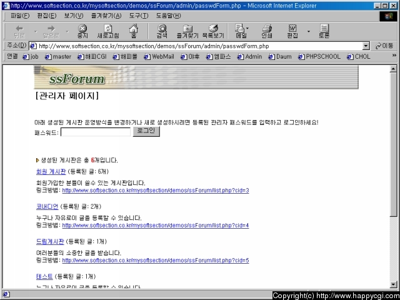Open the 즐겨찾기(A) menu
The height and width of the screenshot is (300, 400).
106,16
